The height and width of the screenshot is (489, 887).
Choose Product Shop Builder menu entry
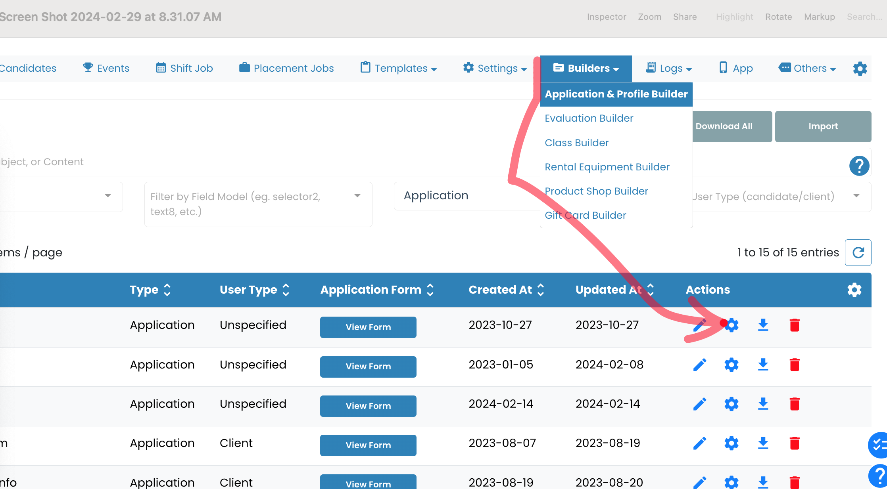tap(596, 191)
